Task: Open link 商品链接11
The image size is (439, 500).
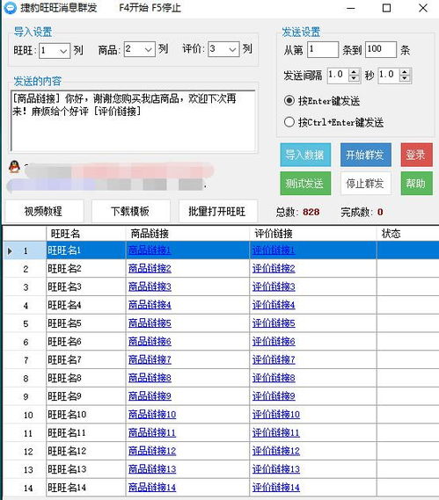Action: [152, 432]
